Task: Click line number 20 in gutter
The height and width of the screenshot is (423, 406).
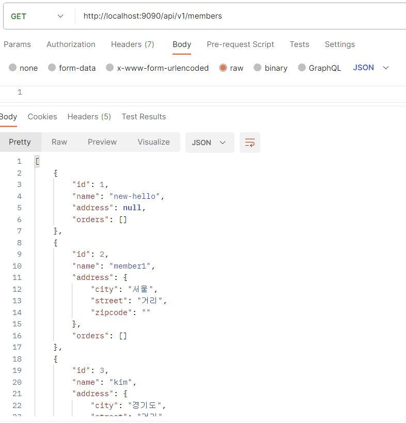Action: (17, 382)
